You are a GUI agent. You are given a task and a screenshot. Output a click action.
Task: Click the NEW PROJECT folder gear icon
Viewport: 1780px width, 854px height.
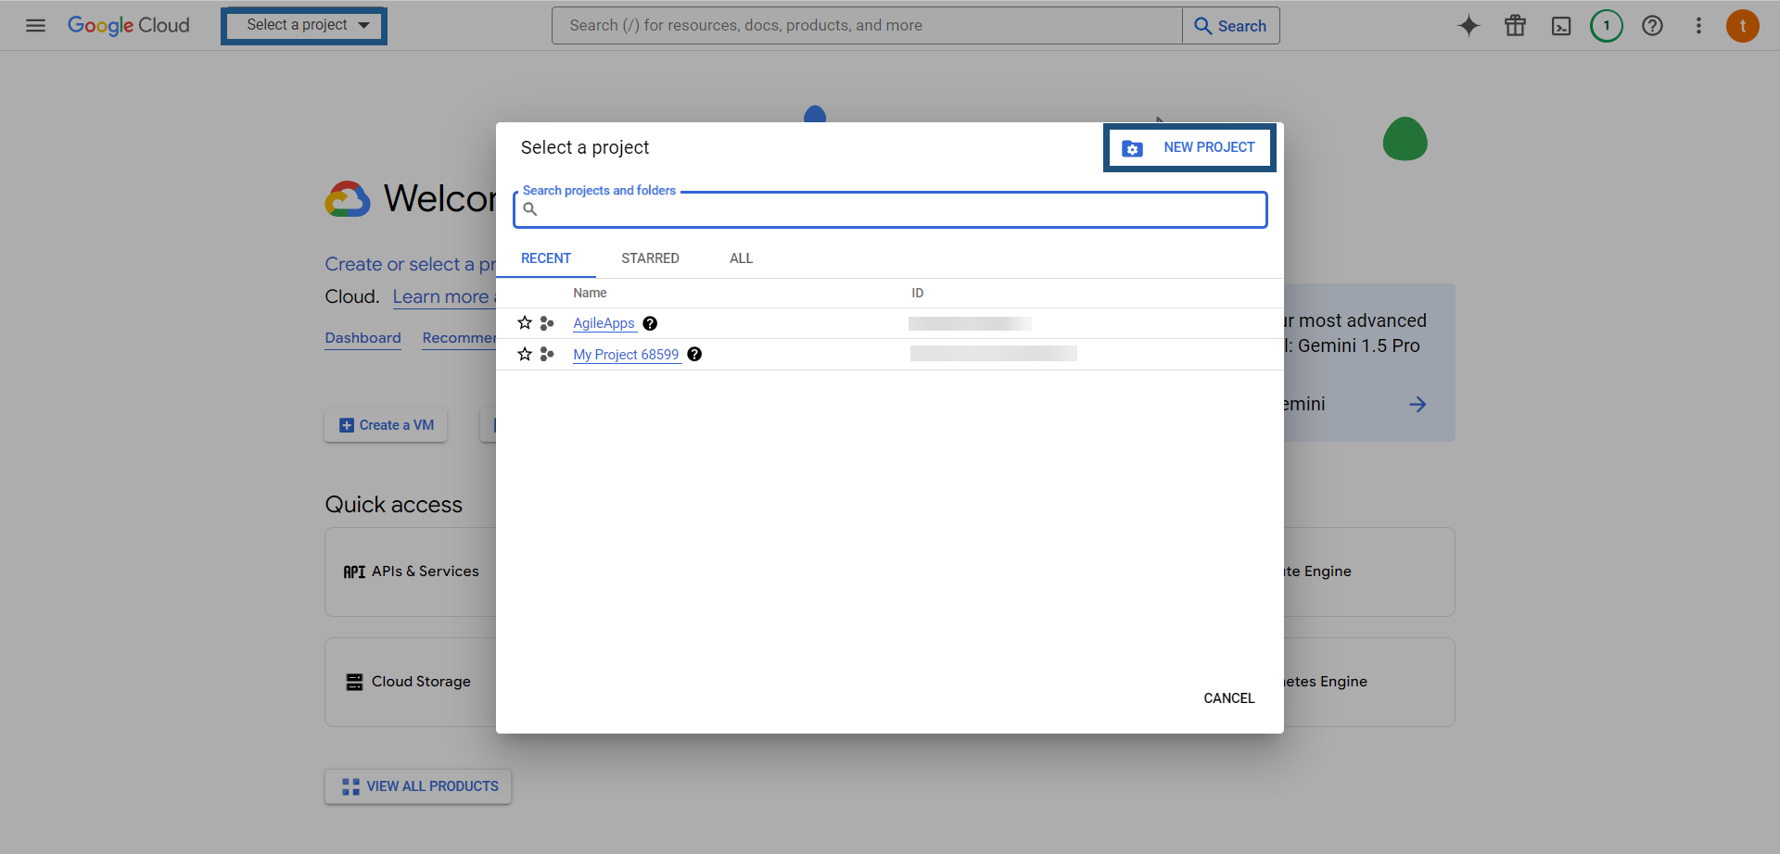1132,148
